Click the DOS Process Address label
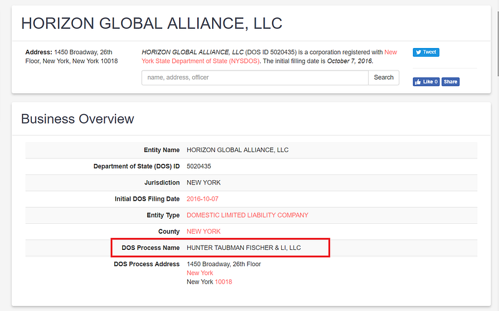The image size is (499, 311). pyautogui.click(x=147, y=264)
